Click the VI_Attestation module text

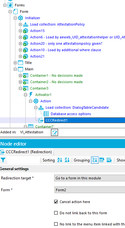(x=32, y=132)
